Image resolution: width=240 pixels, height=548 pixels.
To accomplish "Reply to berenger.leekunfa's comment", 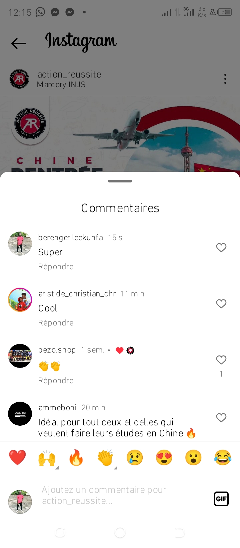I will [x=56, y=267].
